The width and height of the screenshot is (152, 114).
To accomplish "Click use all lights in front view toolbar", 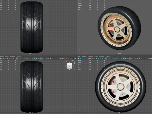I will pos(43,58).
